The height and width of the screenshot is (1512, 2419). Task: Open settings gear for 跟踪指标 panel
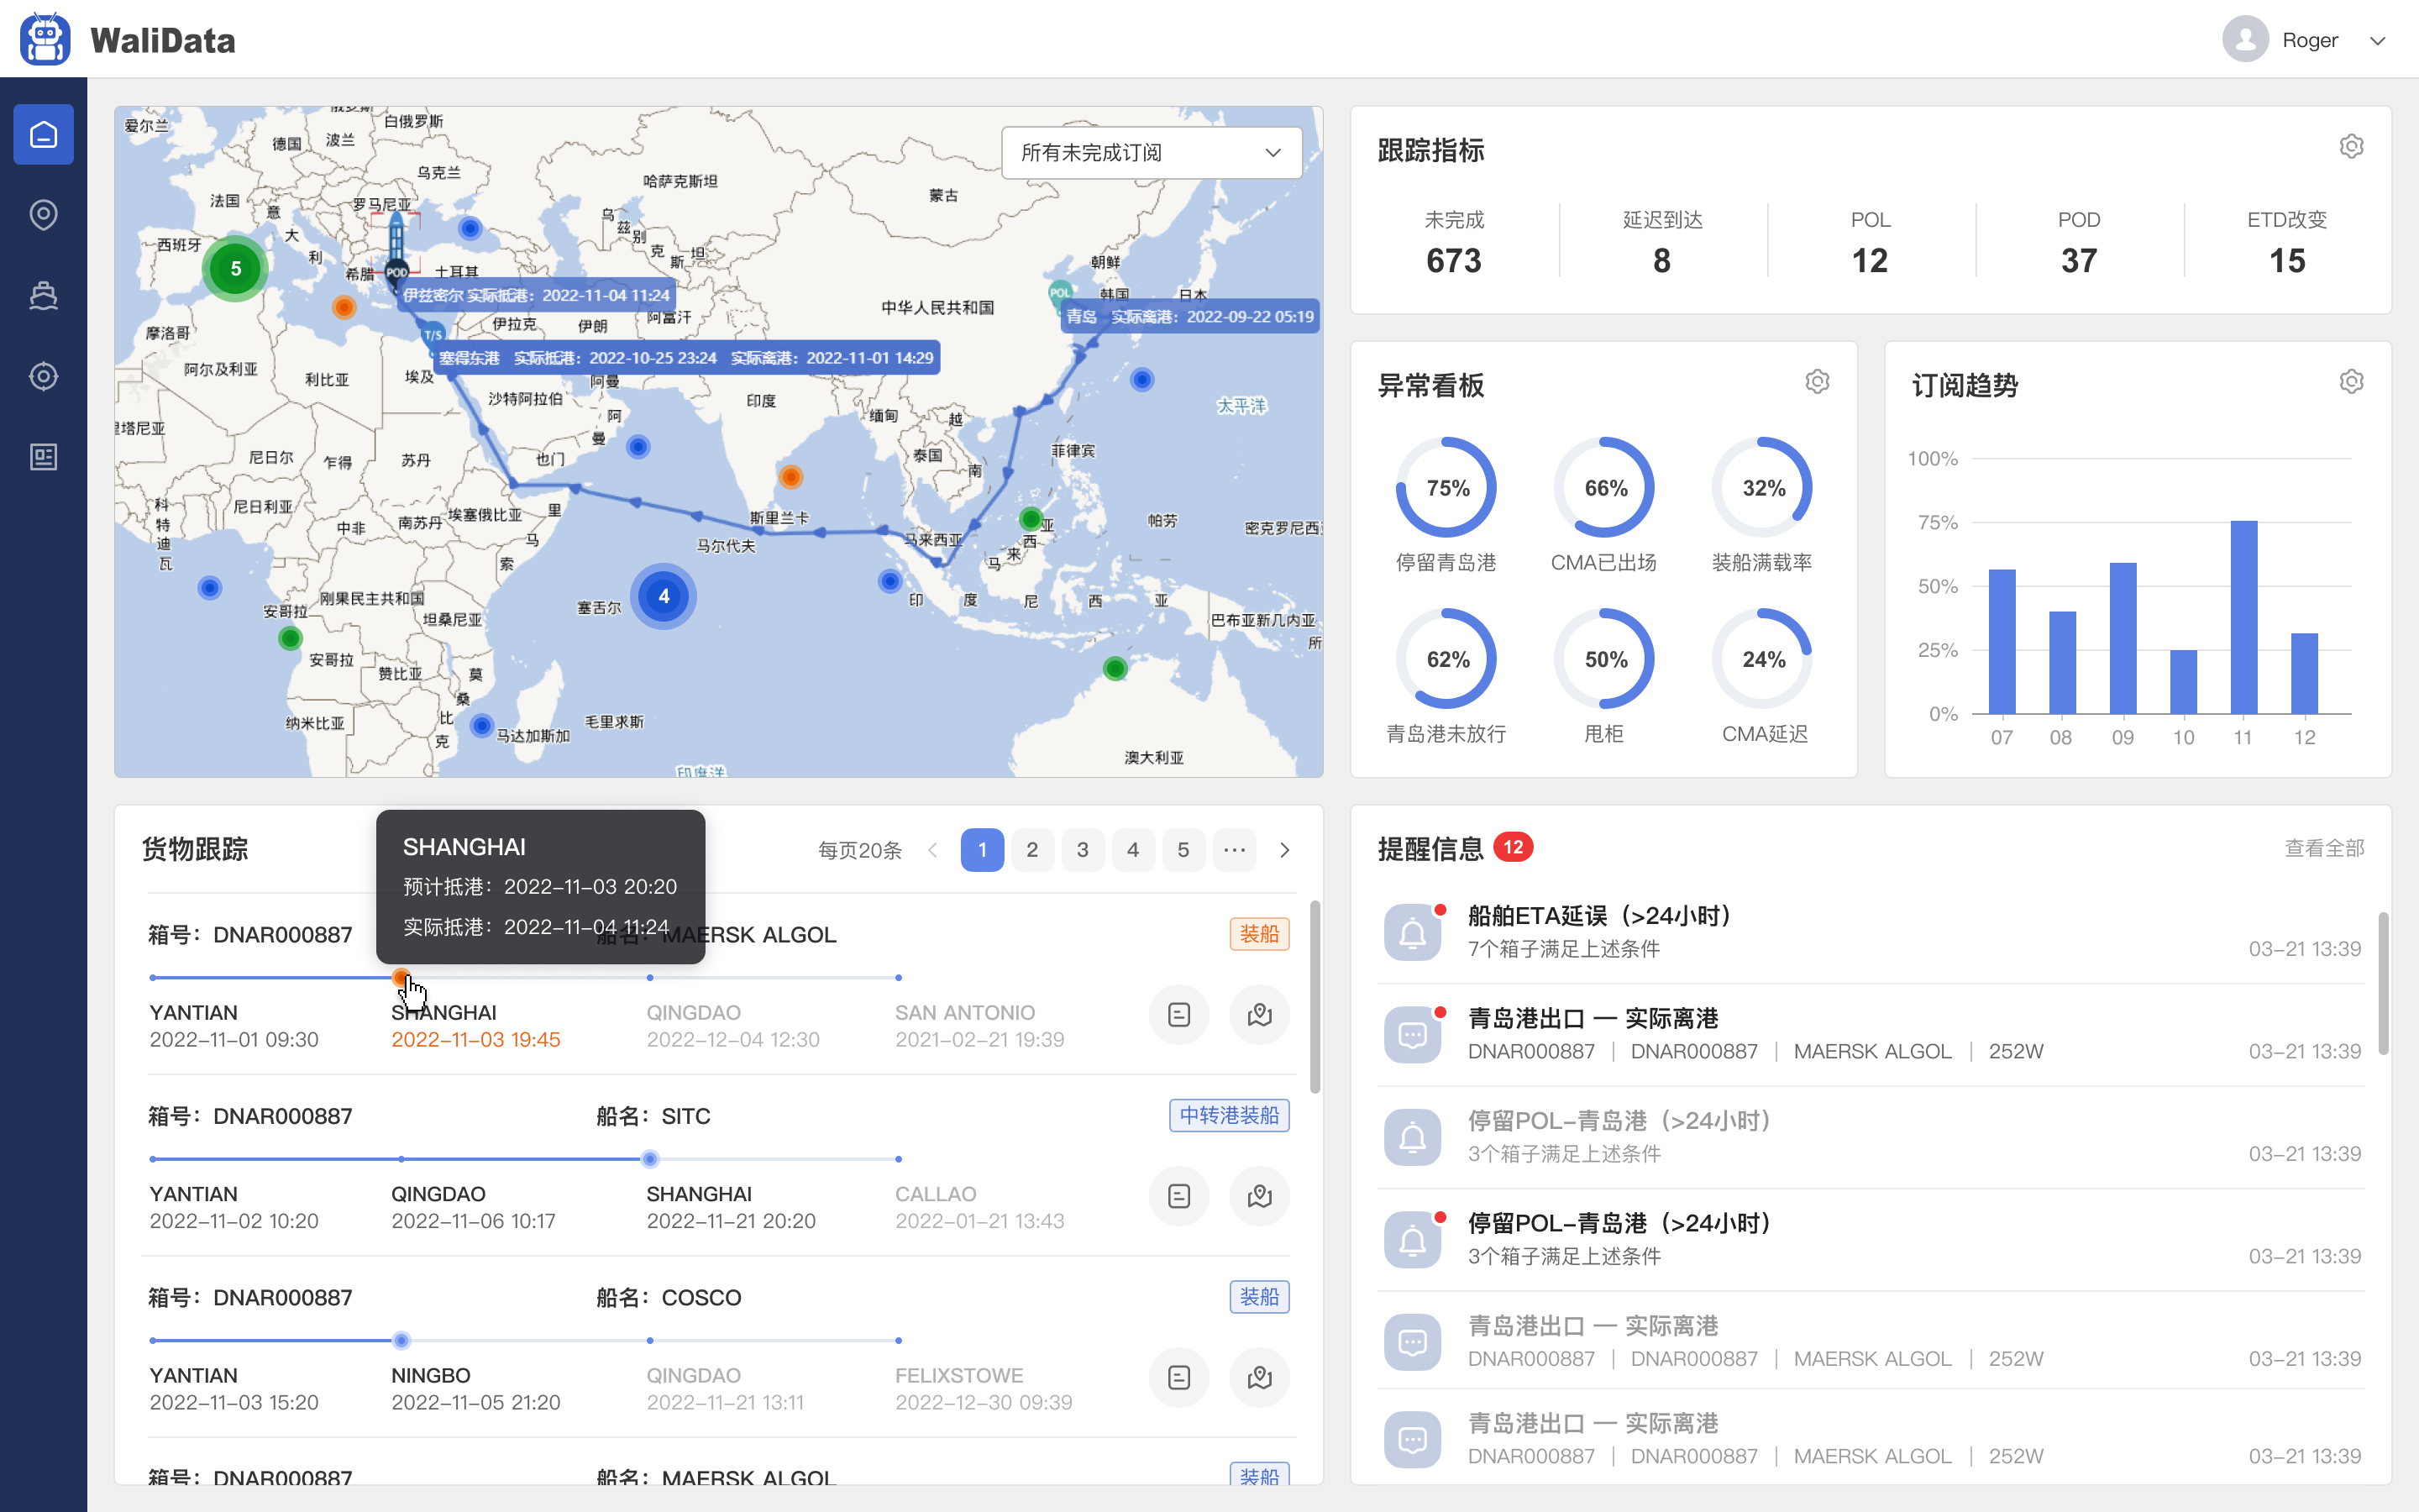[x=2351, y=147]
